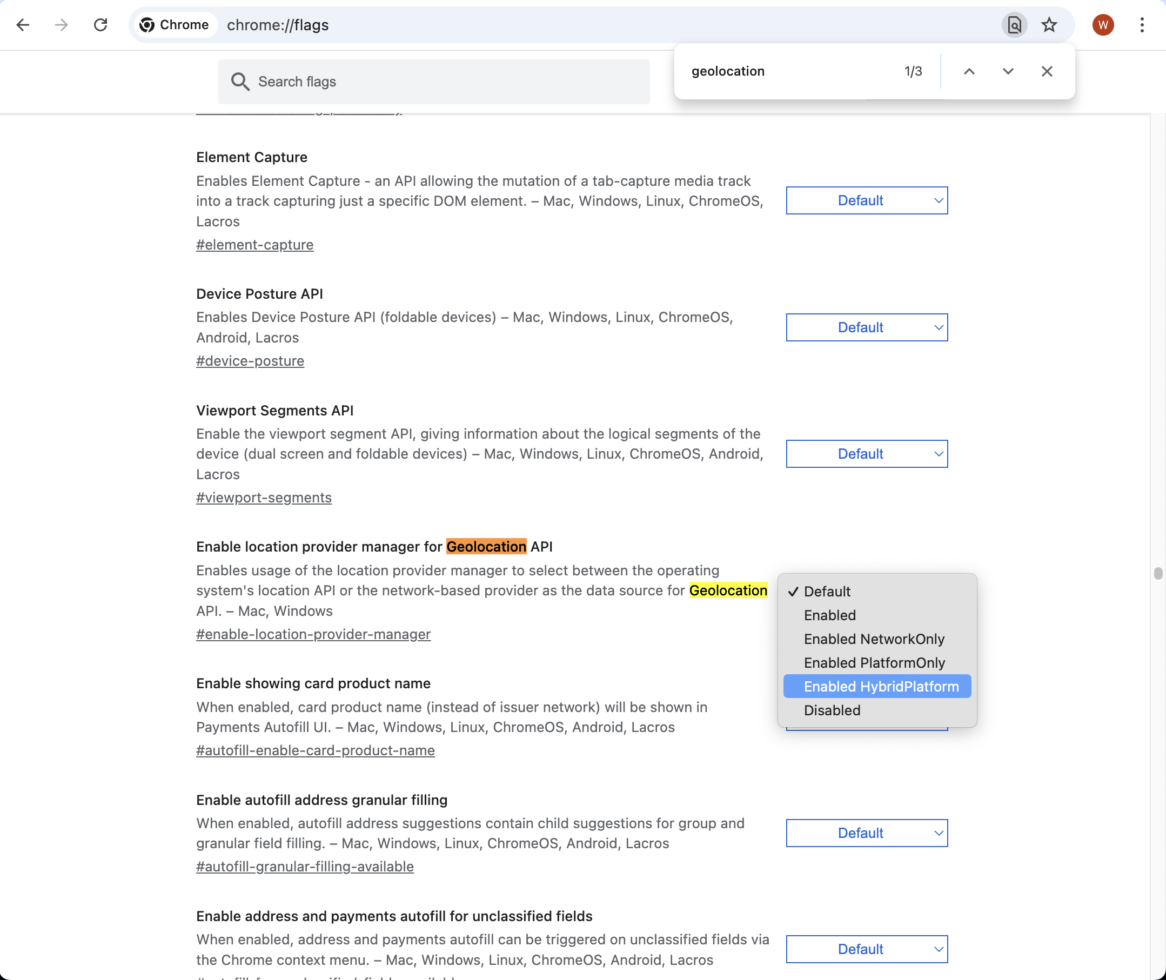Go to previous geolocation match
1166x980 pixels.
(969, 71)
